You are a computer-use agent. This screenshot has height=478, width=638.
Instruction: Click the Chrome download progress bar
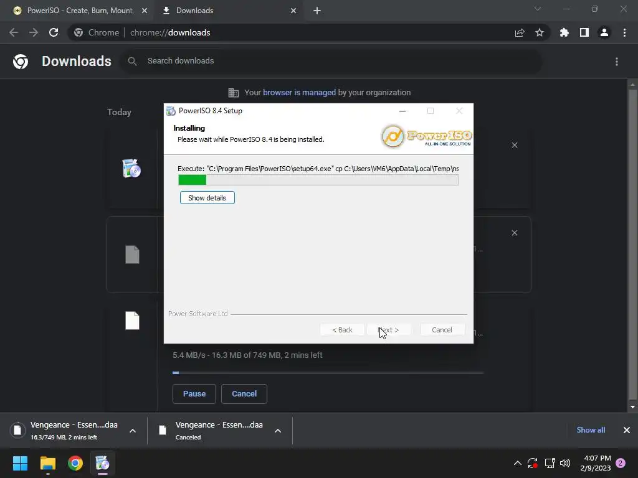(x=328, y=372)
